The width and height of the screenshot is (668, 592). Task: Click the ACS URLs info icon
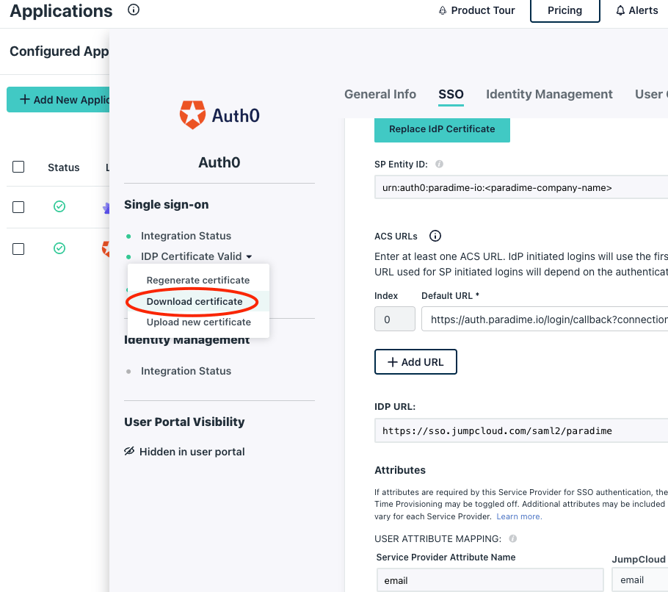(x=435, y=236)
